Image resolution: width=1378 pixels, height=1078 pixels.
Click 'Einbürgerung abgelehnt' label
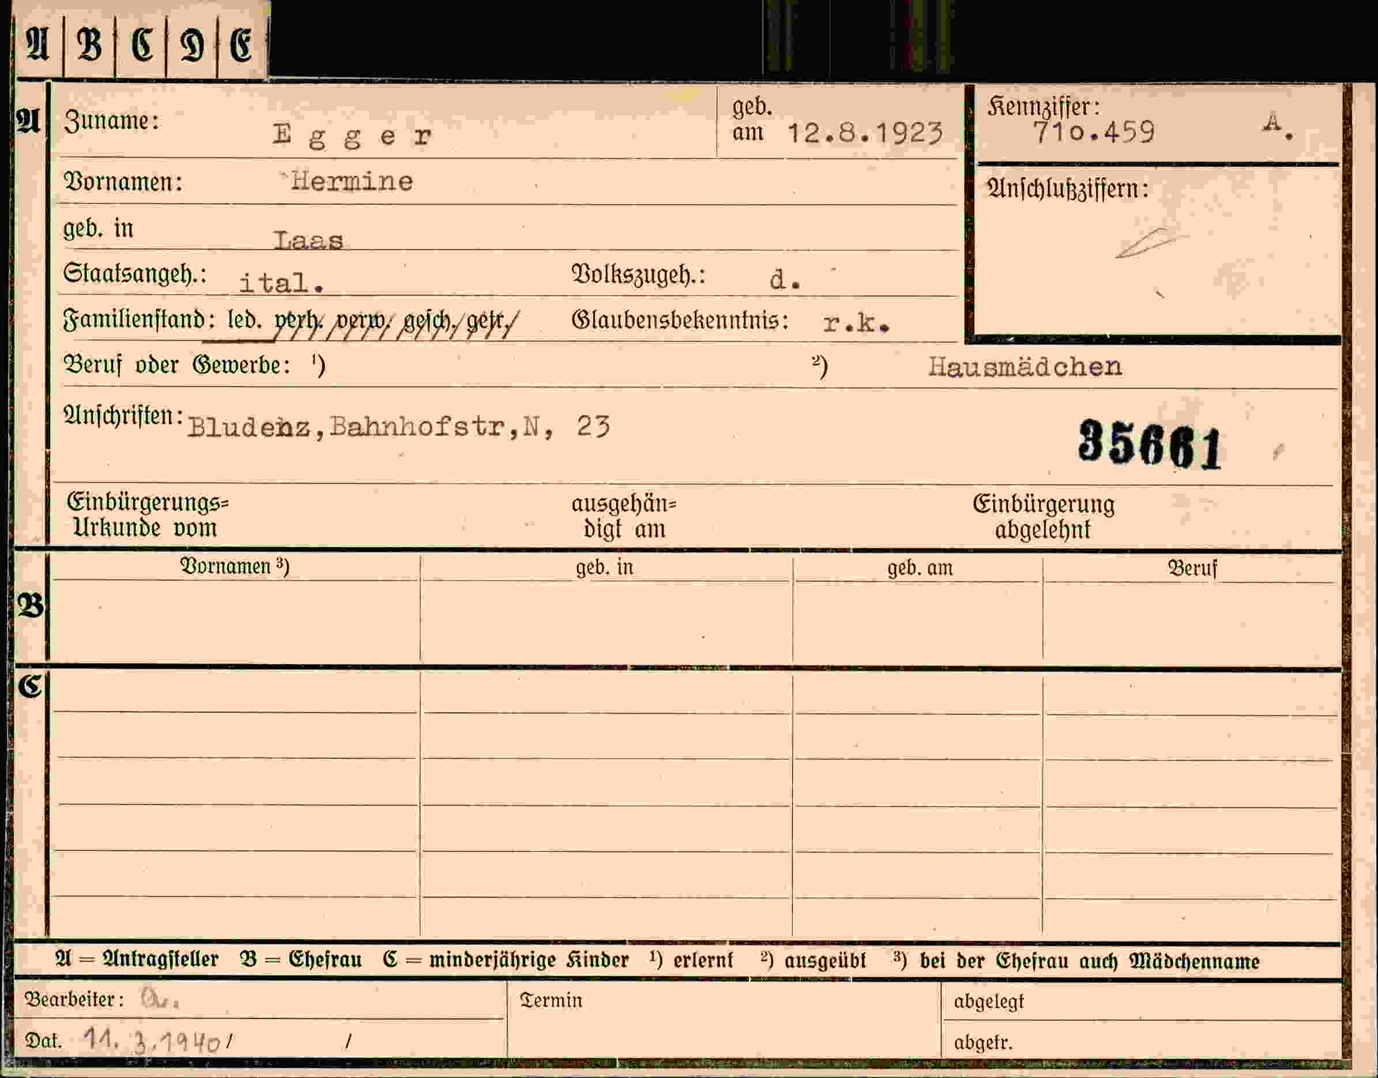tap(1044, 517)
